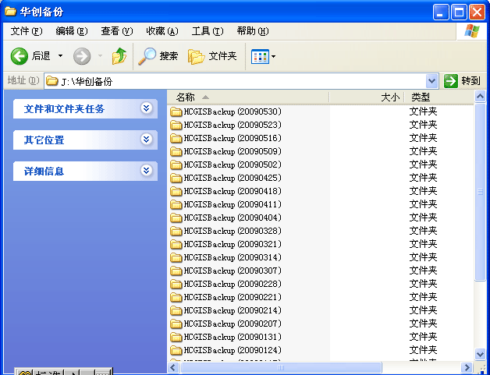The height and width of the screenshot is (375, 490).
Task: Click the grey Forward arrow icon
Action: pyautogui.click(x=82, y=56)
